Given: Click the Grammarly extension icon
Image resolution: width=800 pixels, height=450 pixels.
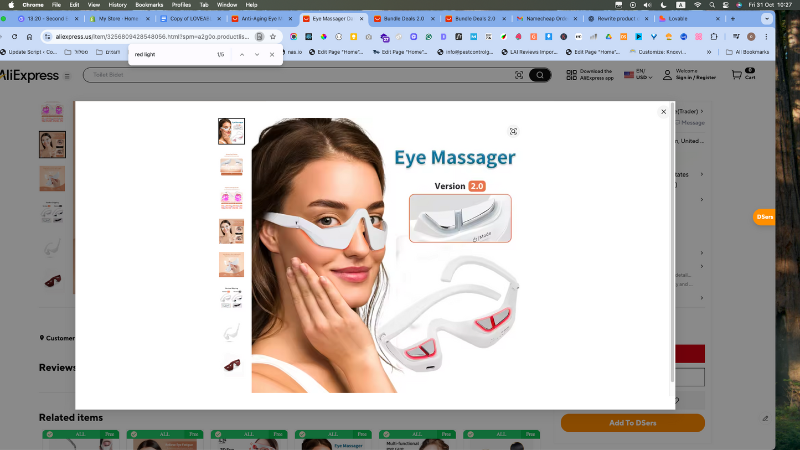Looking at the screenshot, I should click(x=429, y=37).
